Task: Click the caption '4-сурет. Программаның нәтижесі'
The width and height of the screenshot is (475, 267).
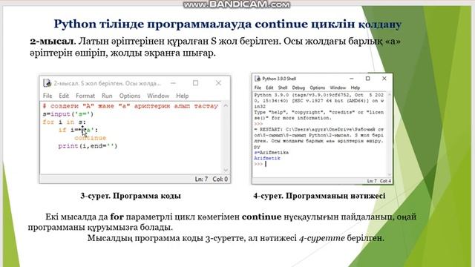Action: pyautogui.click(x=319, y=196)
